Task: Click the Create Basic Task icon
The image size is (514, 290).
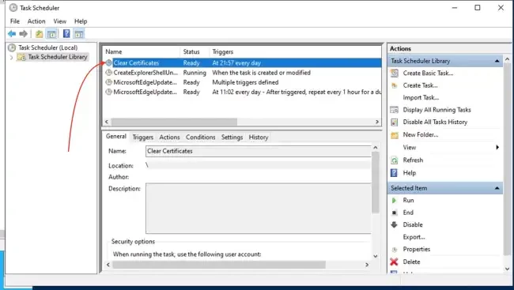Action: 395,73
